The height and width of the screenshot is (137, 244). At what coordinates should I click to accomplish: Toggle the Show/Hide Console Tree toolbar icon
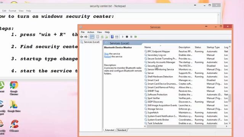click(92, 37)
